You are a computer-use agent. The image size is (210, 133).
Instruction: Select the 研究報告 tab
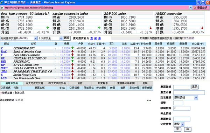pos(103,83)
